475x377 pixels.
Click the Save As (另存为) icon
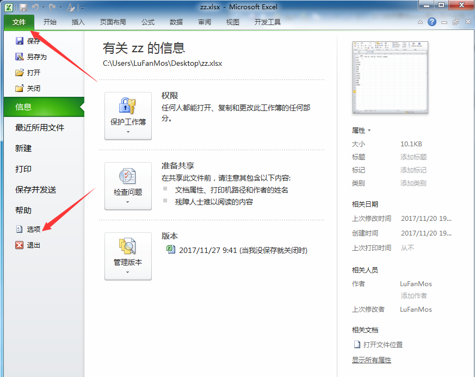(x=20, y=57)
